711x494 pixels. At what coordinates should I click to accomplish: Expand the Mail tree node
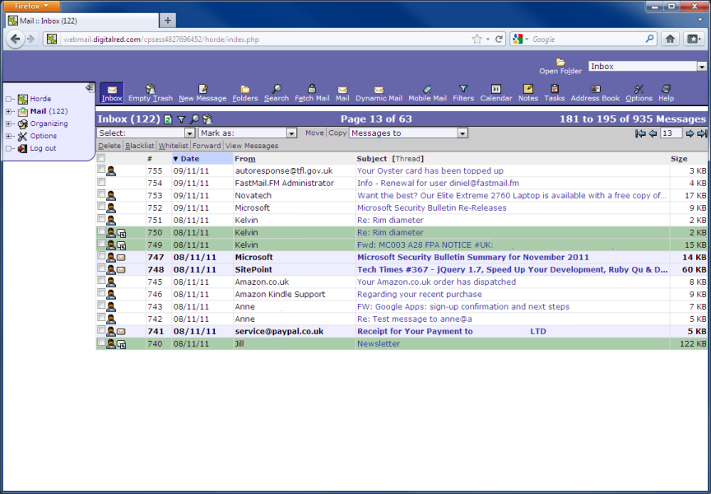point(8,112)
